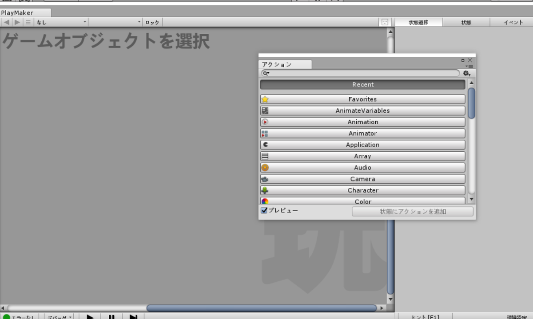Toggle the minimap icon in PlayMaker toolbar

coord(385,22)
